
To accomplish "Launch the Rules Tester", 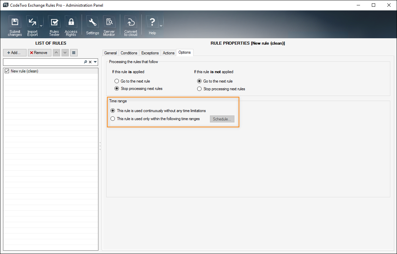I will click(54, 26).
